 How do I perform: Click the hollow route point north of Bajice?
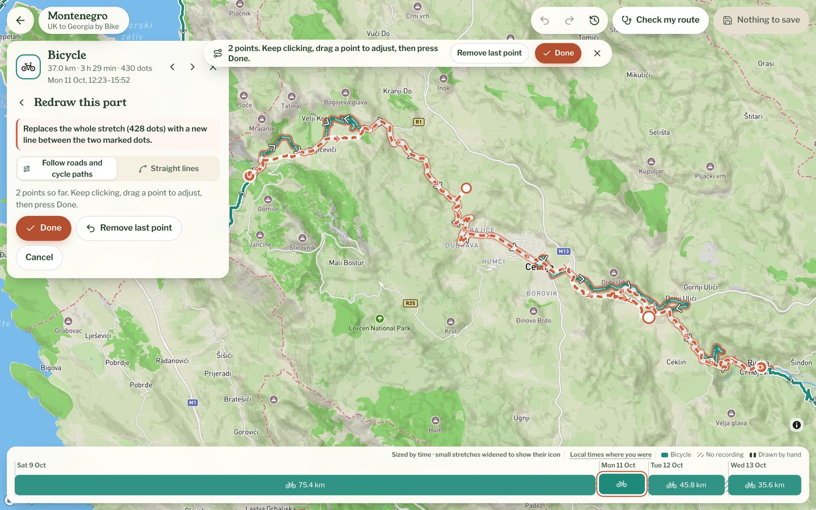click(466, 188)
